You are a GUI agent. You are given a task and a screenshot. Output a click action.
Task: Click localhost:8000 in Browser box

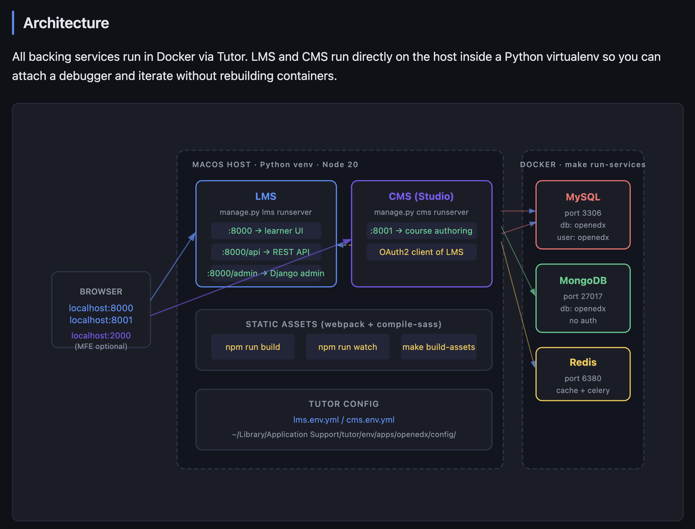point(101,308)
